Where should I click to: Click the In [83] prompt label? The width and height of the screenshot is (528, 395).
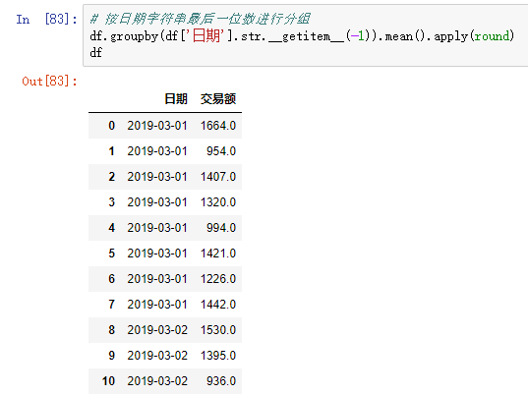(46, 20)
